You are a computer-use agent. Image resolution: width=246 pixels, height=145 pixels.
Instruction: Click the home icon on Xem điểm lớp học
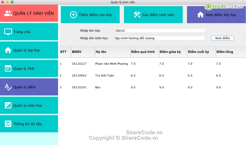[200, 15]
